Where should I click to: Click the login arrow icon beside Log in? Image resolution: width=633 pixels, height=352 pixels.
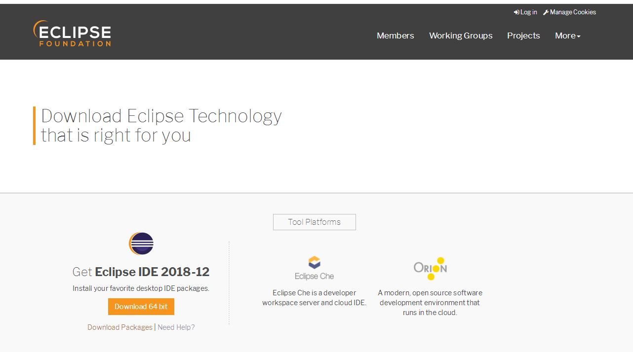[516, 12]
